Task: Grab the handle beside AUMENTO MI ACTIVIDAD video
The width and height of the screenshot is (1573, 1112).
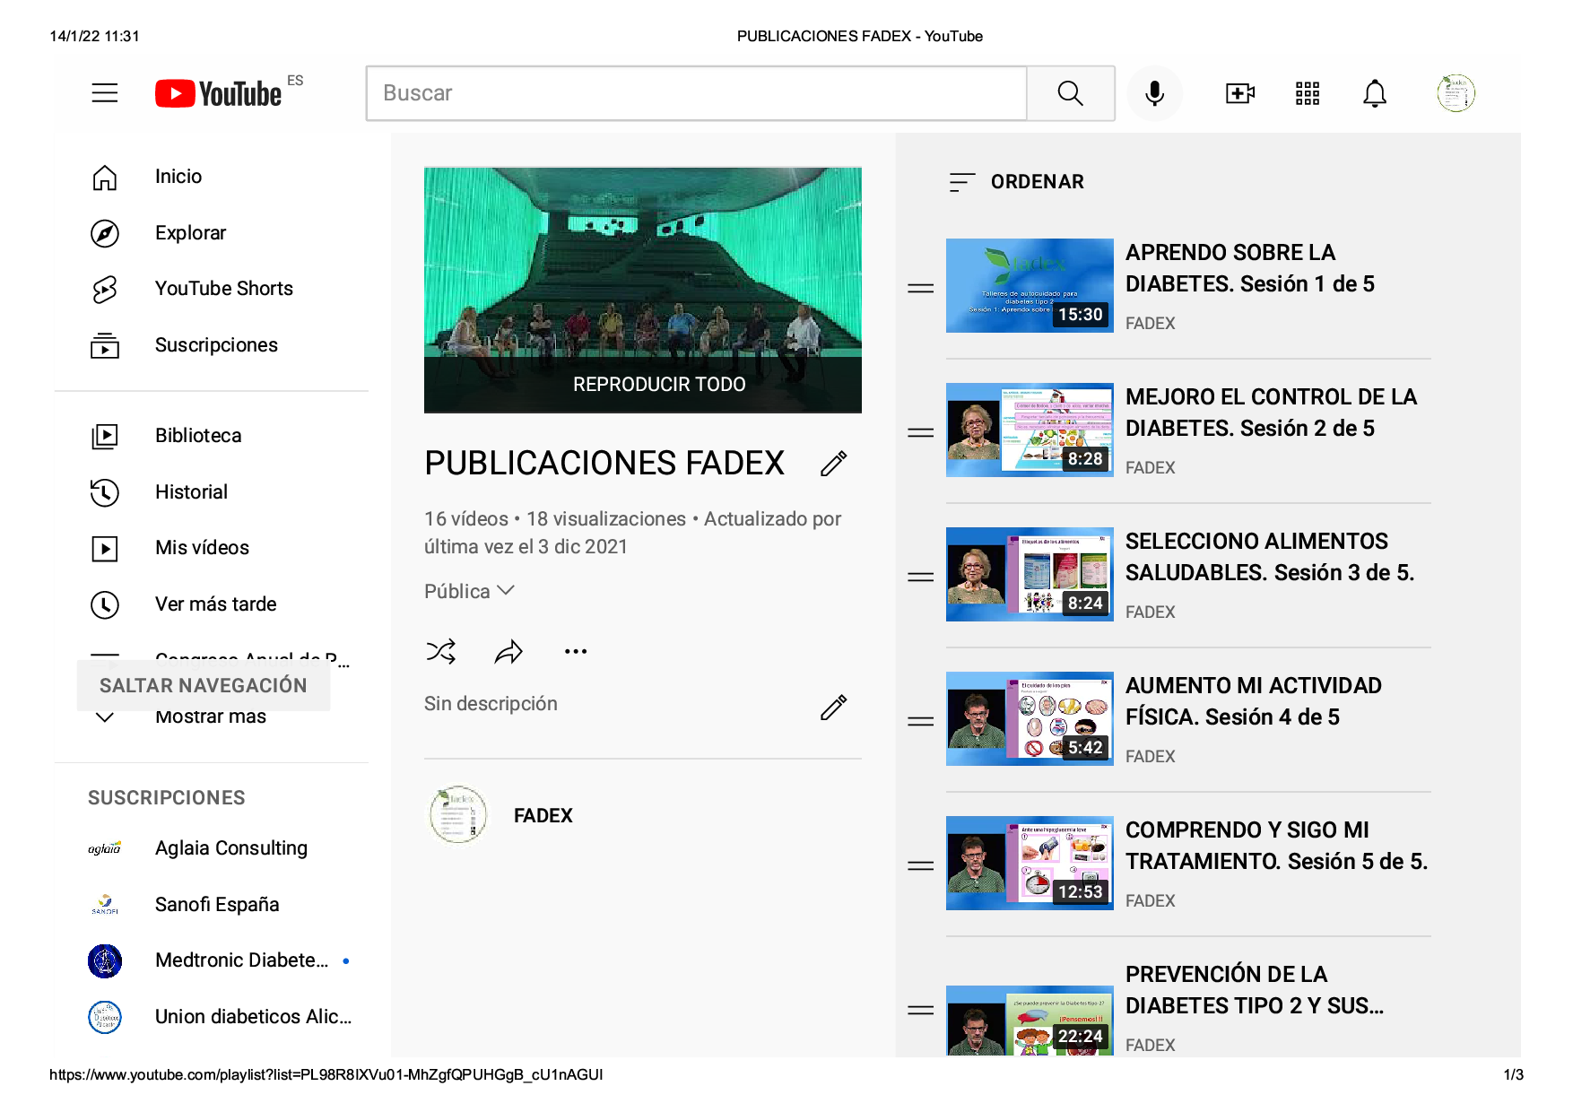Action: 921,721
